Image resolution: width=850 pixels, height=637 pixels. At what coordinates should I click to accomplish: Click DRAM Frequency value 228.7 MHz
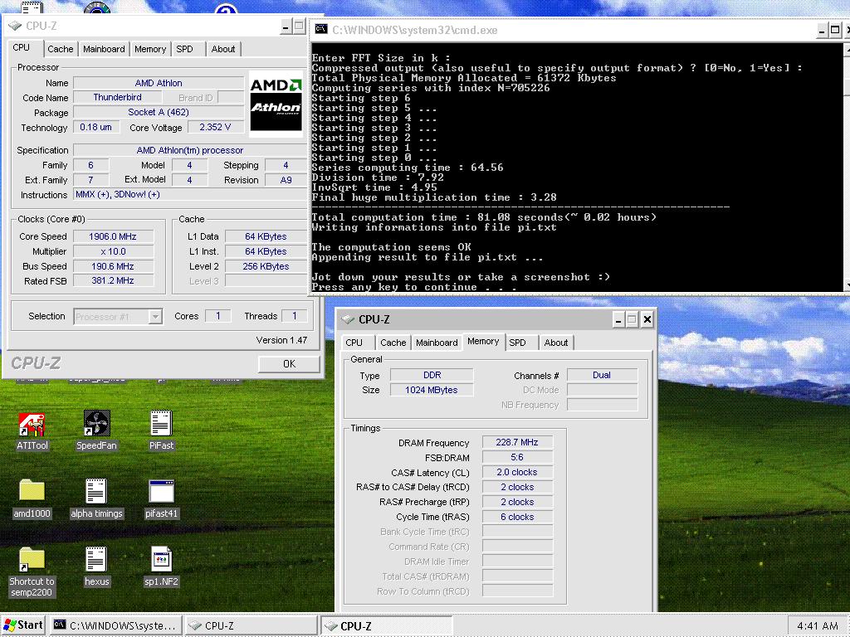point(517,443)
